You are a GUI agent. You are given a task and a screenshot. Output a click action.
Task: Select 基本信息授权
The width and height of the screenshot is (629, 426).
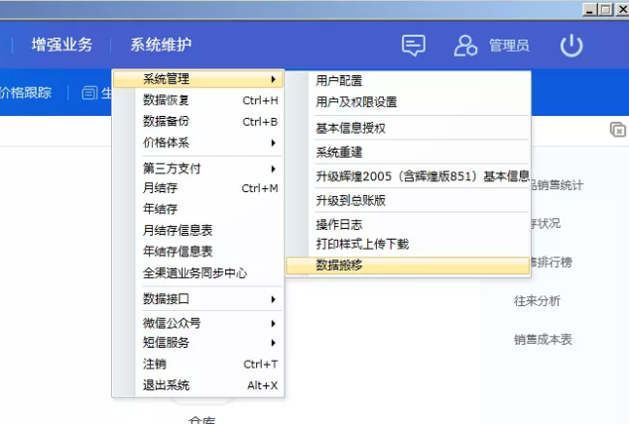(409, 128)
